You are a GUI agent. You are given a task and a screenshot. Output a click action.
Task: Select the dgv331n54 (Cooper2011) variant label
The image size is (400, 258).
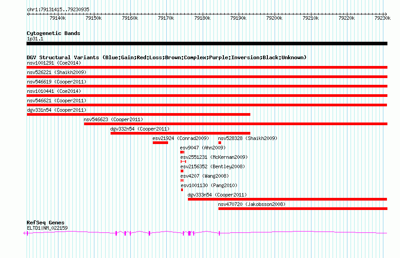57,110
